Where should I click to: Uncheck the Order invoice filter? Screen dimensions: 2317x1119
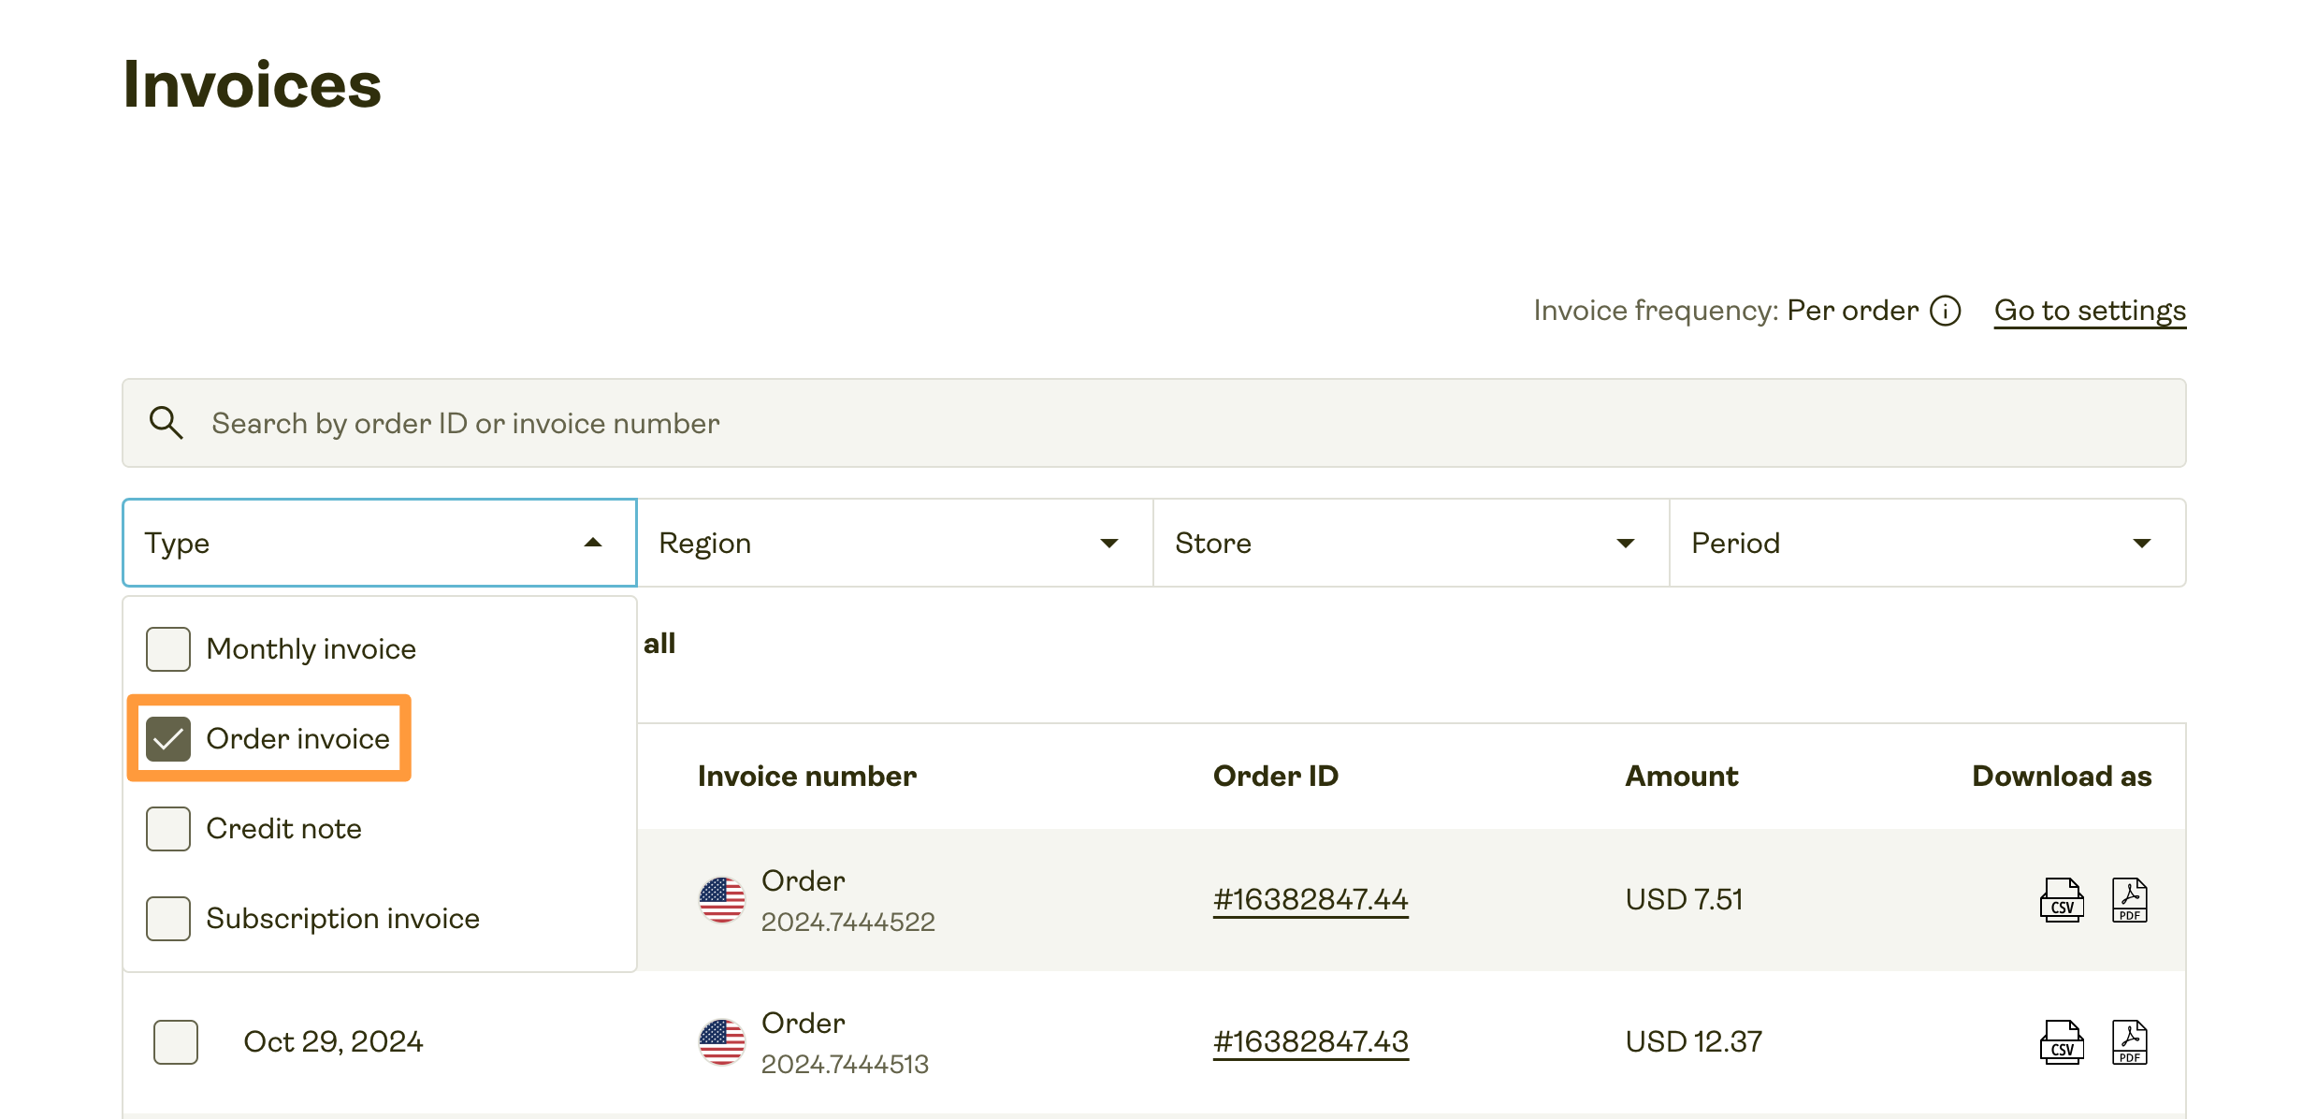coord(168,739)
